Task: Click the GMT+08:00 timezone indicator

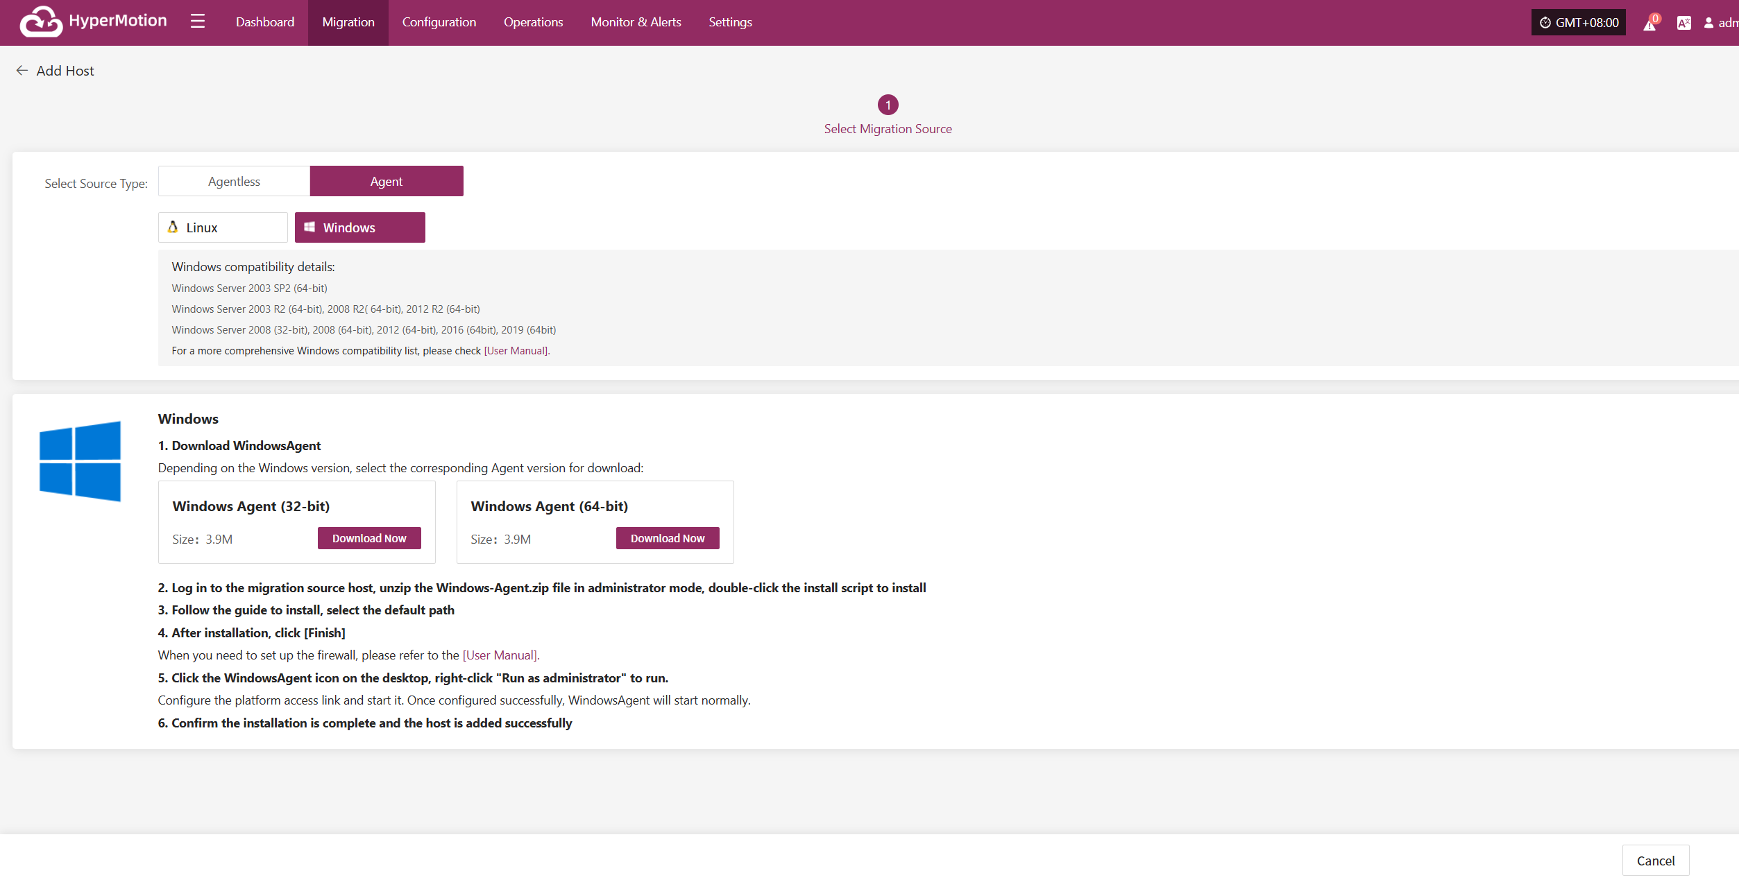Action: coord(1579,23)
